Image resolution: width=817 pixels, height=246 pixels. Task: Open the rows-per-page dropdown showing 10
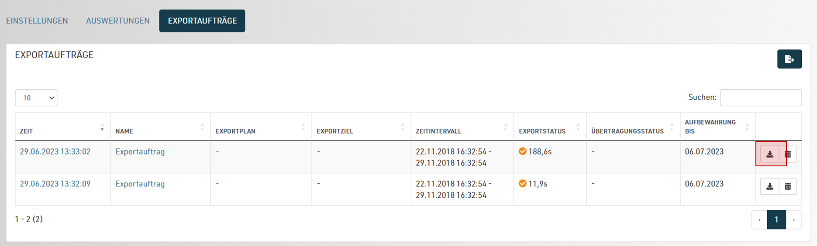[36, 98]
